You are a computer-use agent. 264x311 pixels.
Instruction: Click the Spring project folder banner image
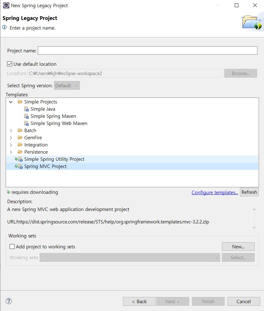coord(252,22)
